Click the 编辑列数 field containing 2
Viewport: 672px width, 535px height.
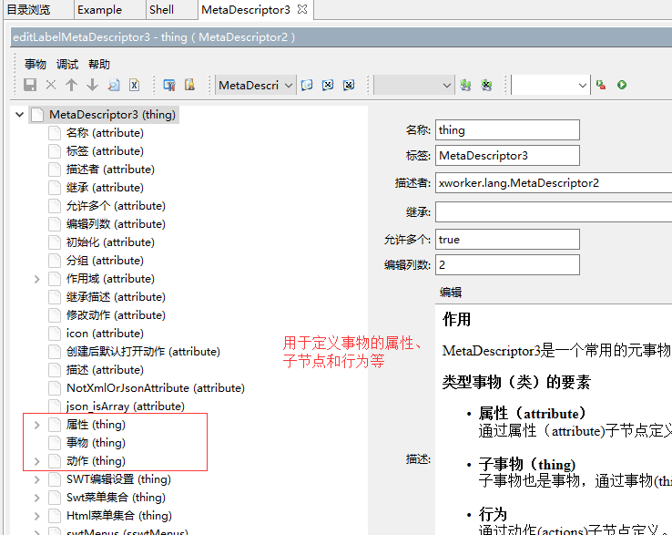pos(507,264)
